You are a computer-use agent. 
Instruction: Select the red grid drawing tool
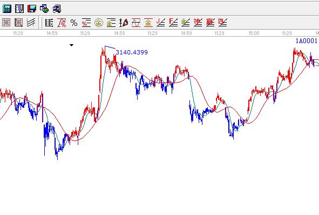pyautogui.click(x=6, y=22)
